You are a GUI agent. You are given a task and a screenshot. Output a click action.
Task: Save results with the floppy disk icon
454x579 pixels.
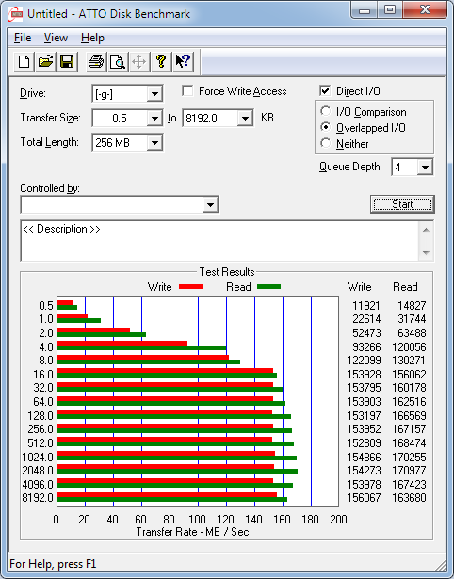[x=67, y=61]
